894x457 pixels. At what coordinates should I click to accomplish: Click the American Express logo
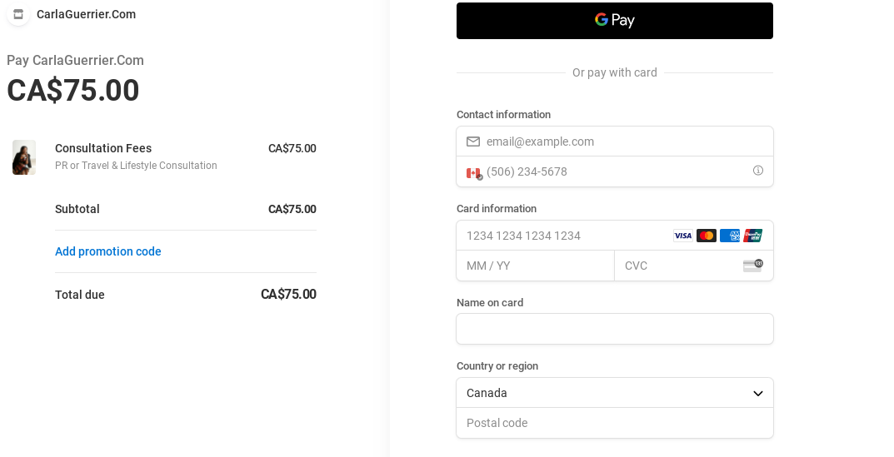click(730, 236)
